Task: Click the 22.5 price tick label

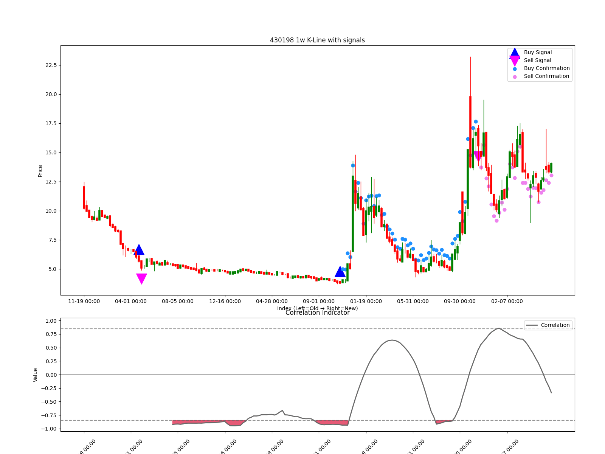Action: coord(51,65)
